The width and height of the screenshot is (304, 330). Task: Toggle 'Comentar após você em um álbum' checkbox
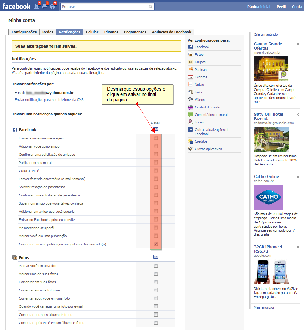click(x=156, y=322)
